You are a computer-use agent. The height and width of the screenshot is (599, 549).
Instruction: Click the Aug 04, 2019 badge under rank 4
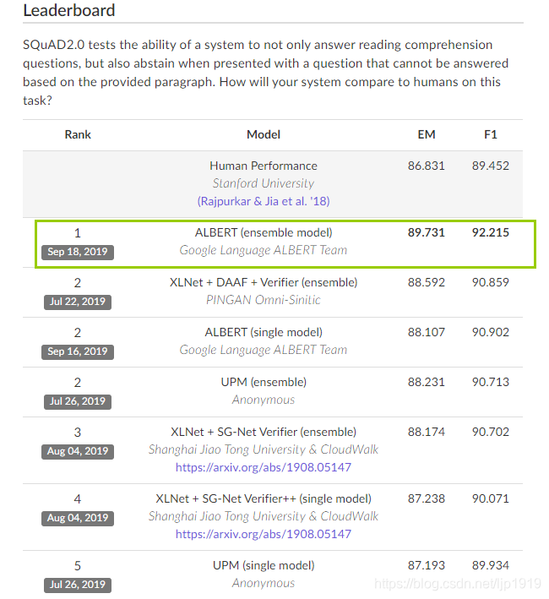coord(78,518)
